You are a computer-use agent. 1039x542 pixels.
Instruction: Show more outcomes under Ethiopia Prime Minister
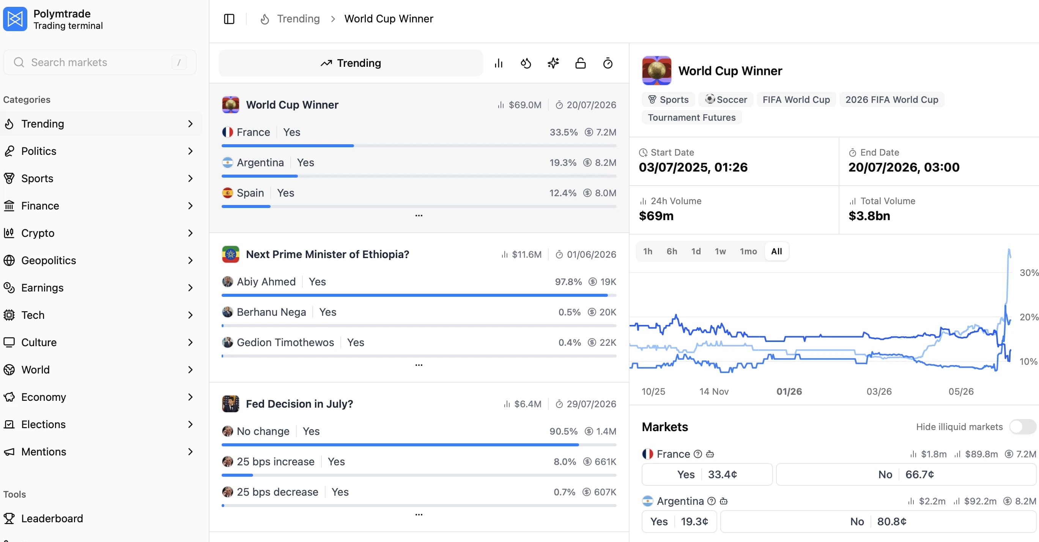tap(419, 365)
